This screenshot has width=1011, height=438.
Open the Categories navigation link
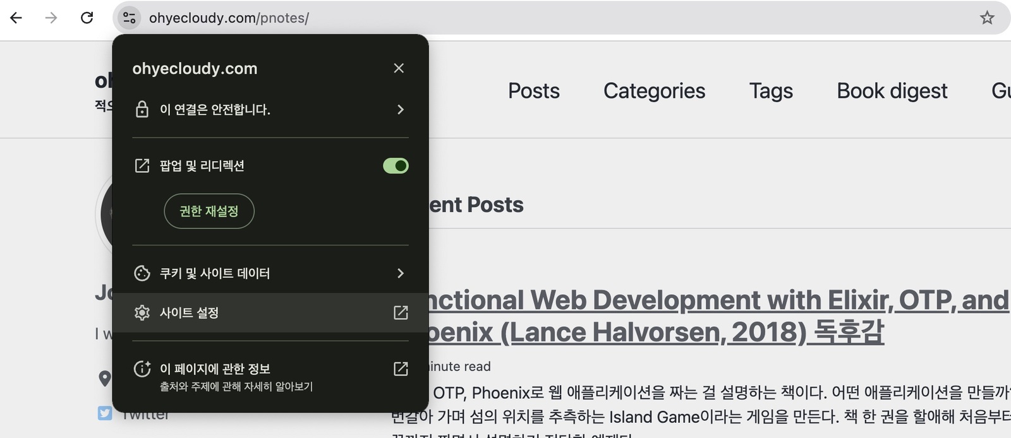pos(654,91)
